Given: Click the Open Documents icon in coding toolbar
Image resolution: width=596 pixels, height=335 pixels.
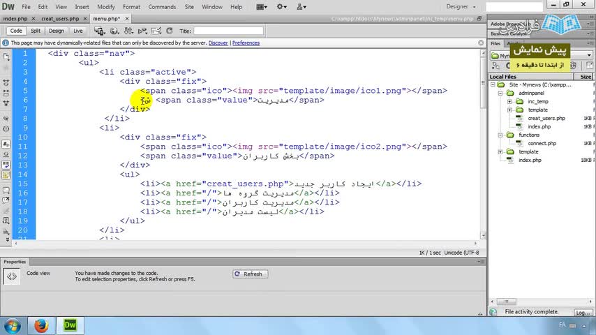Looking at the screenshot, I should pos(6,57).
